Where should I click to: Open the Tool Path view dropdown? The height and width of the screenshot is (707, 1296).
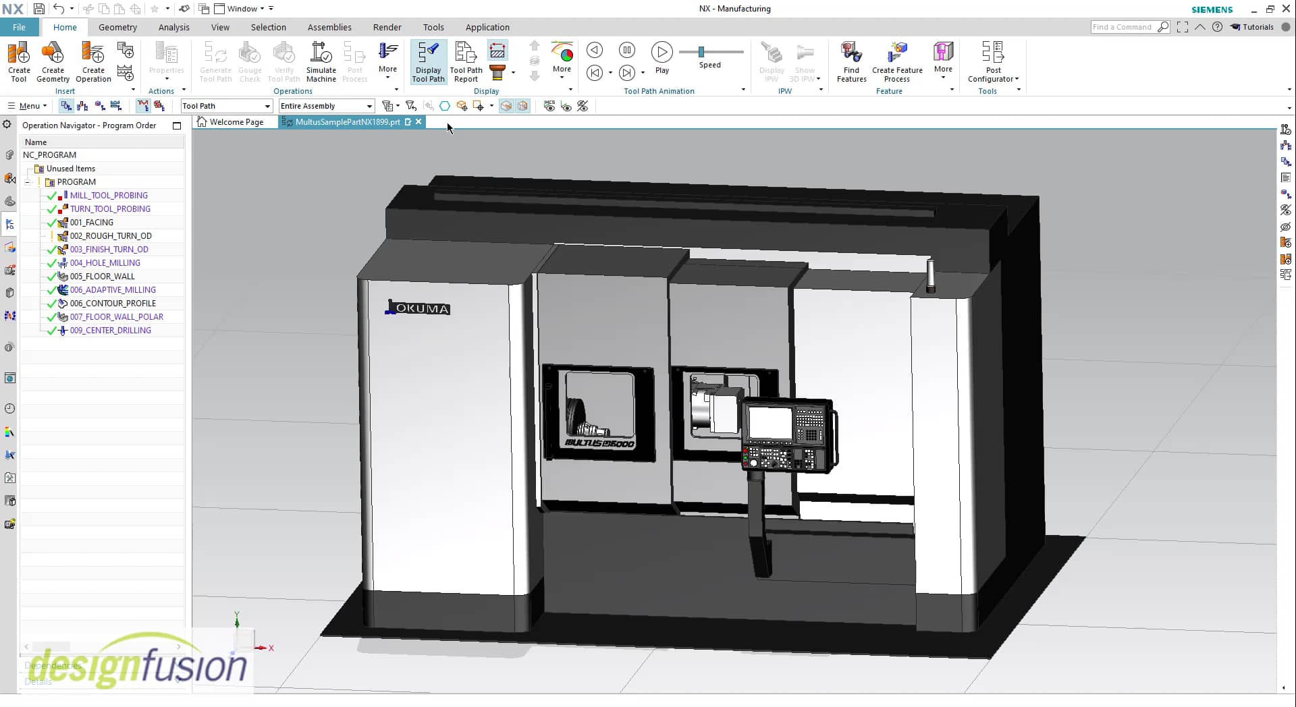click(x=268, y=106)
